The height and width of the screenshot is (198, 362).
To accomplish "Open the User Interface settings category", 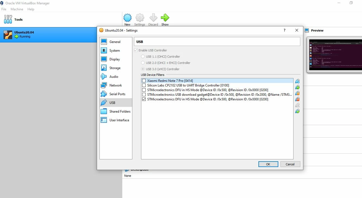I will (116, 120).
